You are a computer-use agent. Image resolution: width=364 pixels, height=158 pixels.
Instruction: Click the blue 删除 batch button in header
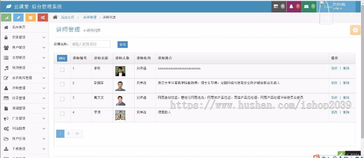pyautogui.click(x=62, y=58)
